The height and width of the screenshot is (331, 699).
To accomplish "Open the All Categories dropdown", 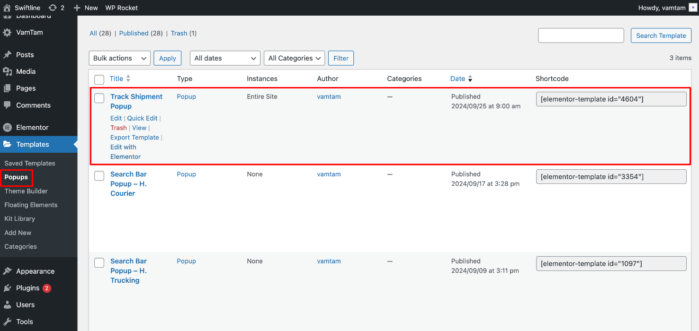I will (295, 58).
